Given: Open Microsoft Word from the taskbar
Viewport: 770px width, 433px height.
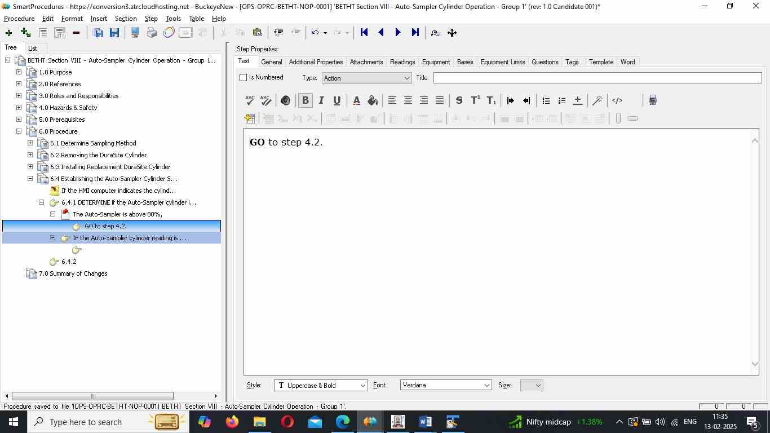Looking at the screenshot, I should [426, 422].
